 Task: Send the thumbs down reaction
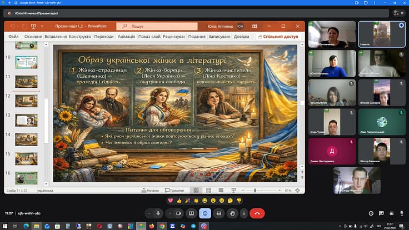click(x=239, y=200)
